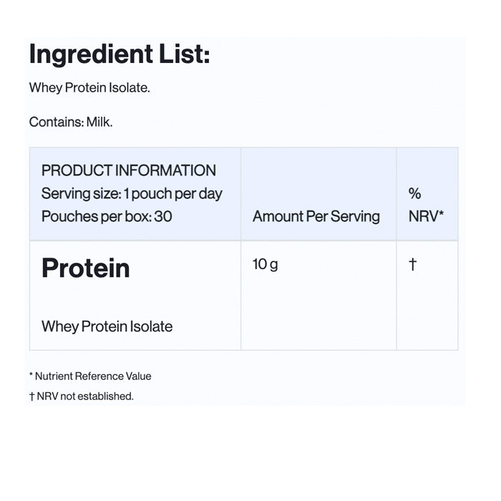Click the Amount Per Serving column header
This screenshot has height=501, width=501.
point(316,216)
